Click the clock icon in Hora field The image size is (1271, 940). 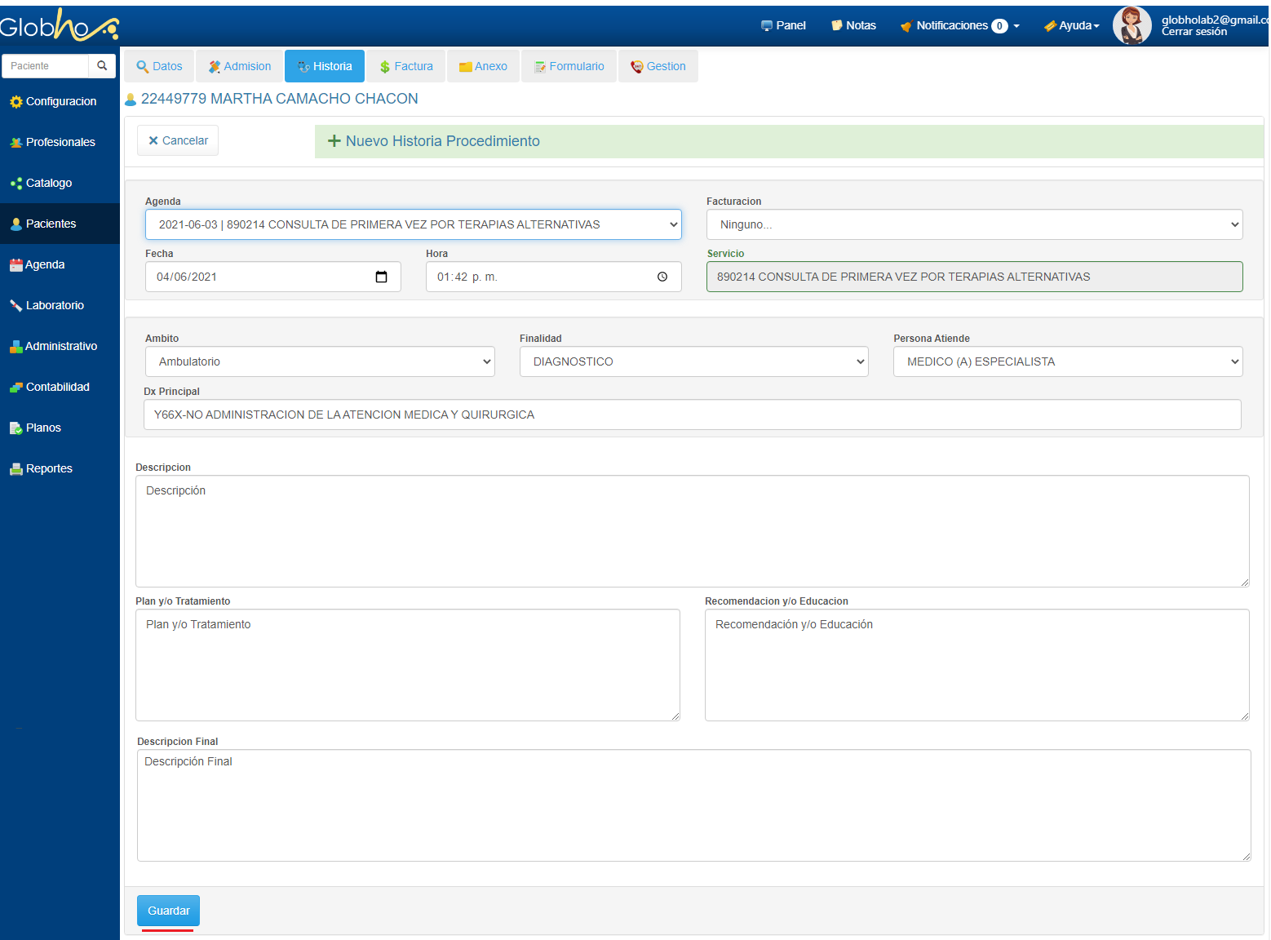662,277
